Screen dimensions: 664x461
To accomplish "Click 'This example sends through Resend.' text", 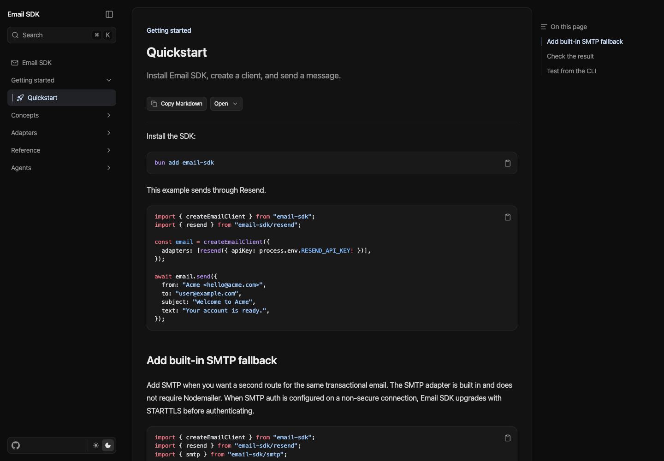I will click(206, 190).
